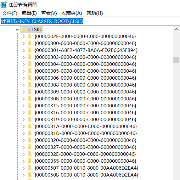Screen dimensions: 180x180
Task: Click folder icon of {00000355-0000-0000-C000-000000000046}
Action: tap(30, 161)
